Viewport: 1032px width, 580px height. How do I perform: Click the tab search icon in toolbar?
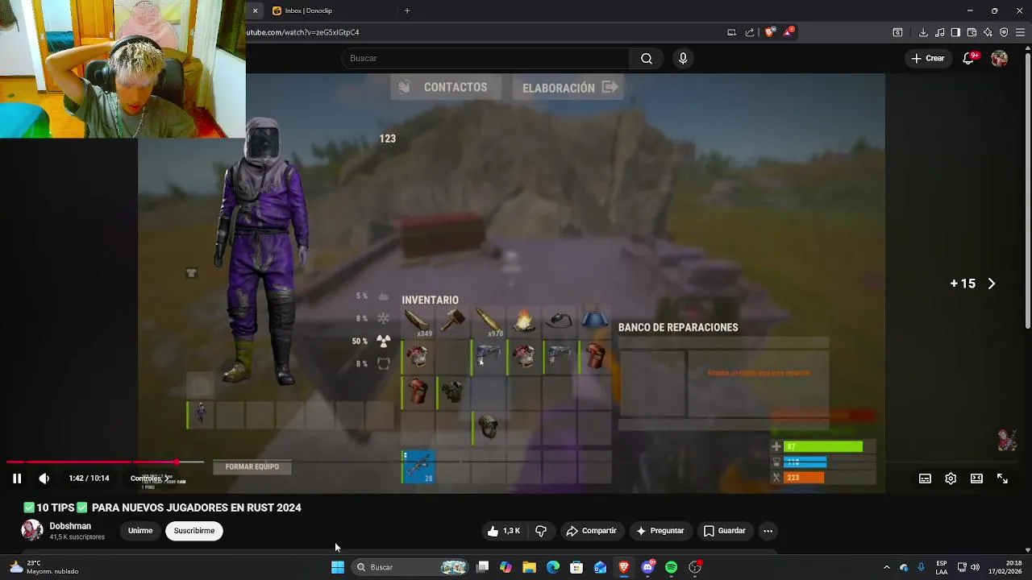tap(897, 32)
